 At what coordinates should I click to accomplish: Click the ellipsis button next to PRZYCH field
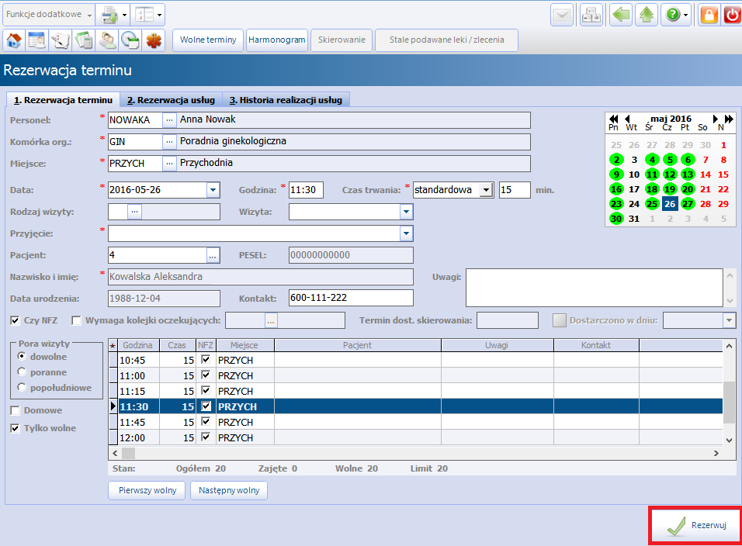pyautogui.click(x=169, y=164)
